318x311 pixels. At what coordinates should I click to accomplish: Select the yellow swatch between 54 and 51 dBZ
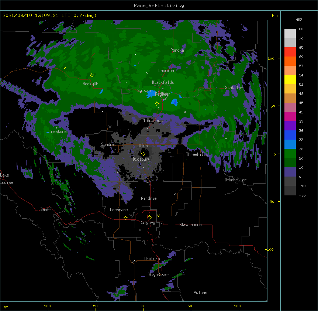[x=290, y=79]
